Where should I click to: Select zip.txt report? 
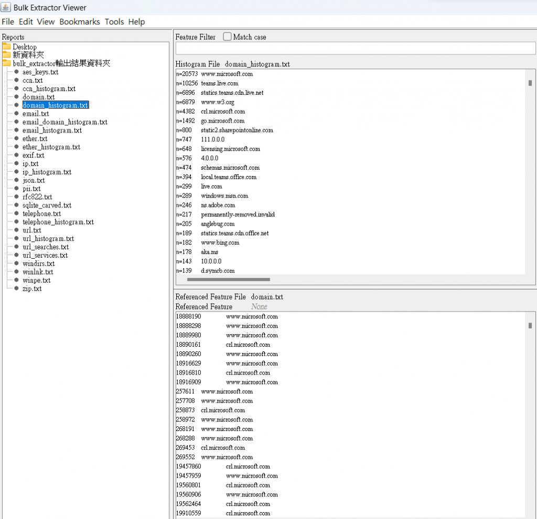pos(32,289)
